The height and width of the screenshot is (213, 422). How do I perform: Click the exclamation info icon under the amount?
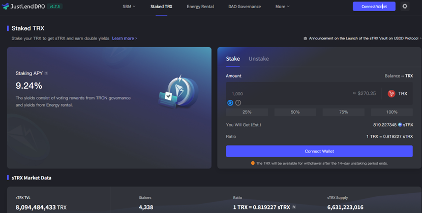238,102
